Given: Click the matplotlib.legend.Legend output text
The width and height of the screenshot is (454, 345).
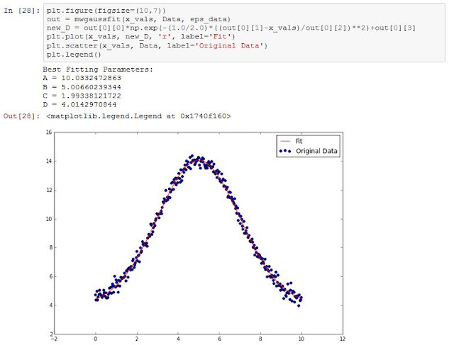Looking at the screenshot, I should coord(139,116).
